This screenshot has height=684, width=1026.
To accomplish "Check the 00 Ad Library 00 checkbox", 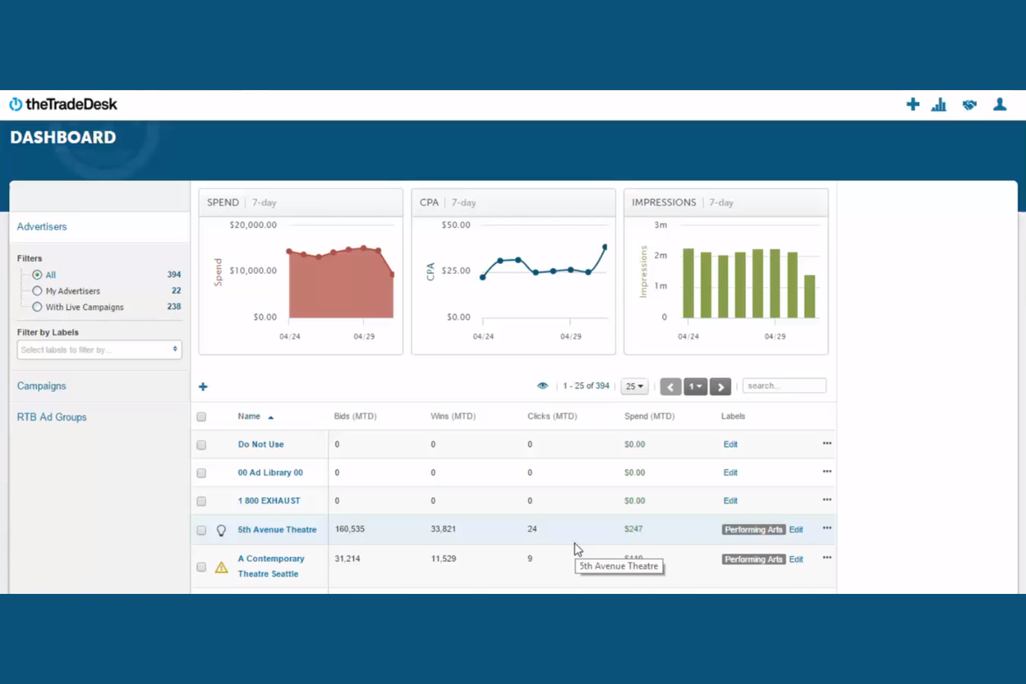I will pyautogui.click(x=201, y=473).
